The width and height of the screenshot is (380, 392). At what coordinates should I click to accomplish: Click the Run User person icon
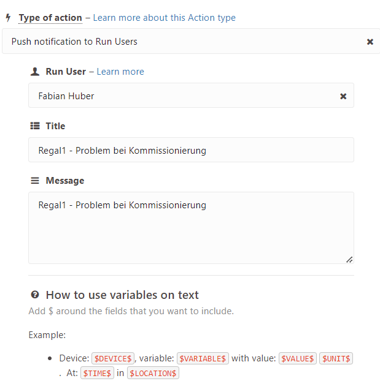pyautogui.click(x=35, y=72)
